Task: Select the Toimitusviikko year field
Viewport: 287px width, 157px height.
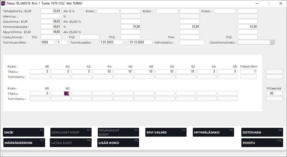Action: pos(48,42)
